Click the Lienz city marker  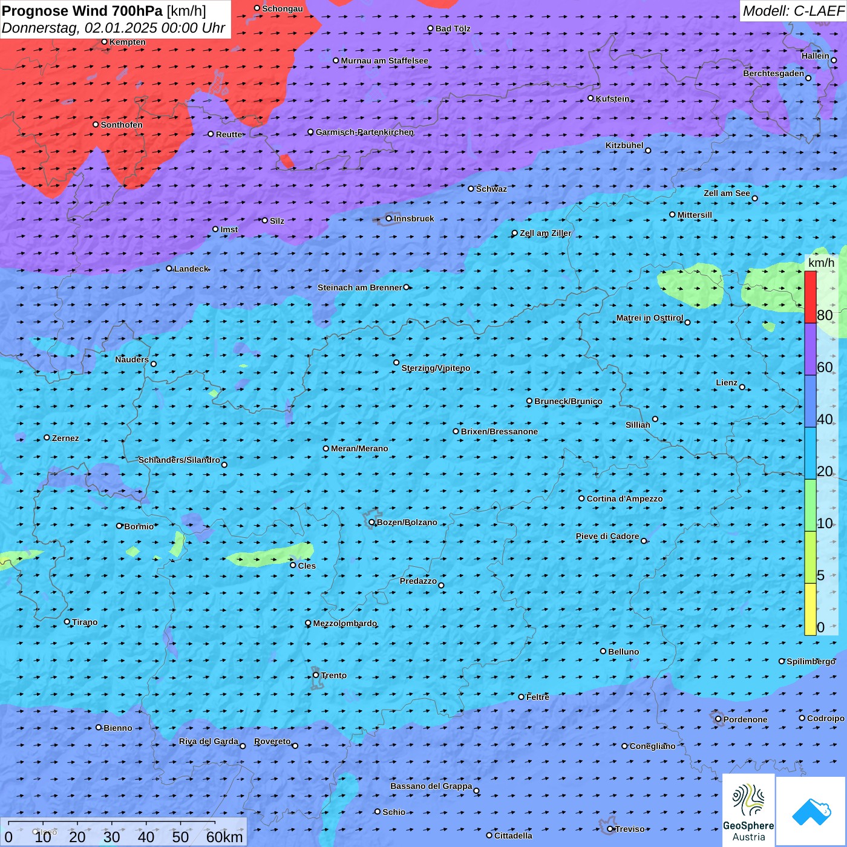coord(742,387)
